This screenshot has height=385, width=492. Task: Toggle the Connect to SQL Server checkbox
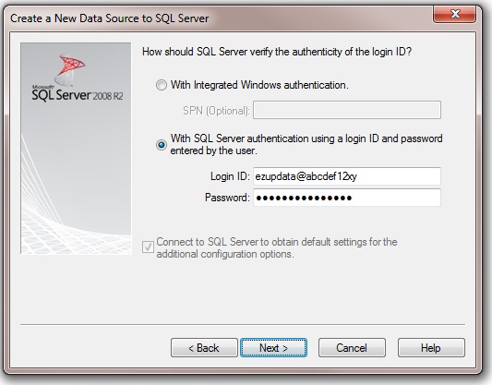click(x=148, y=247)
